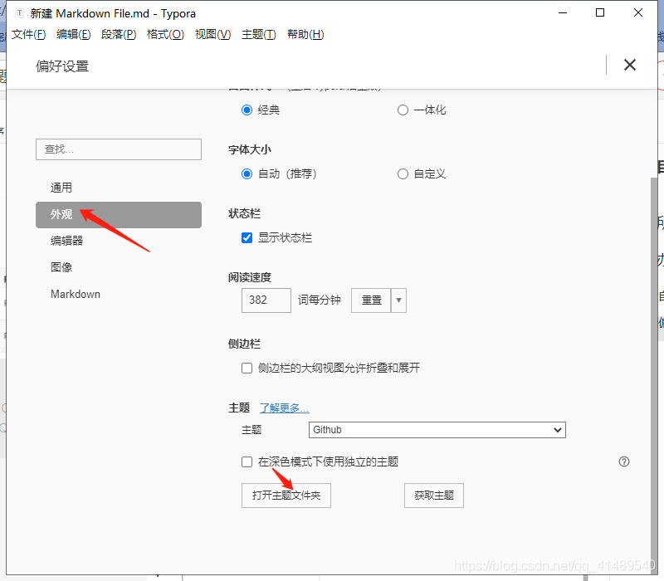This screenshot has height=581, width=664.
Task: Switch to the 外观 settings section
Action: tap(119, 215)
